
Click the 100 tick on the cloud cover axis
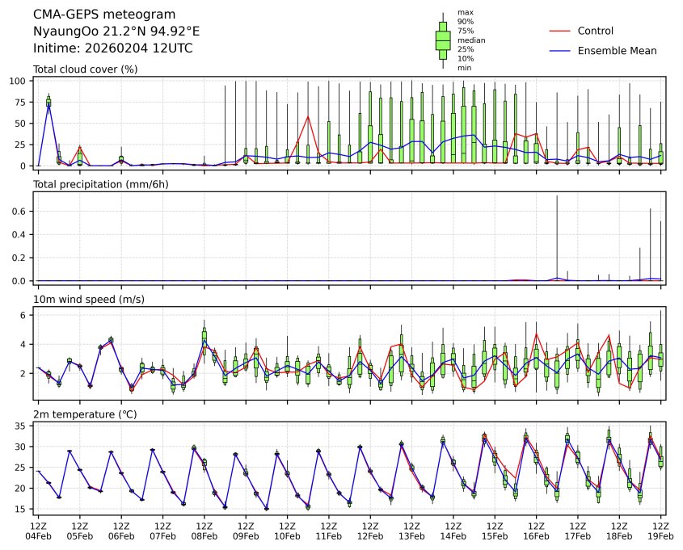tap(21, 81)
